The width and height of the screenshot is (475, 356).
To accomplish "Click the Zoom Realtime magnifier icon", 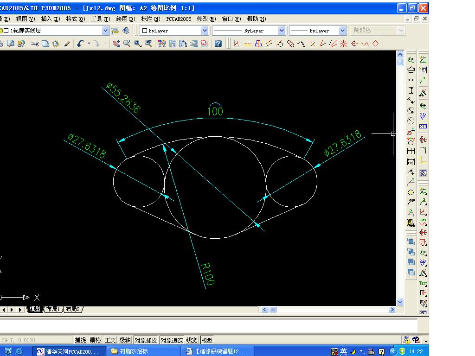I will pos(127,44).
